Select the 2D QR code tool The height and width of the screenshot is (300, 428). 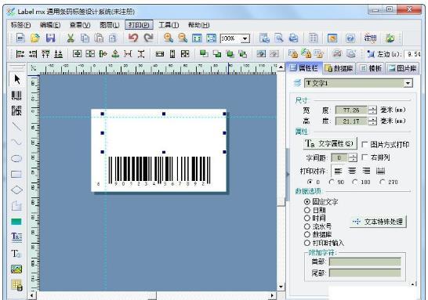16,110
